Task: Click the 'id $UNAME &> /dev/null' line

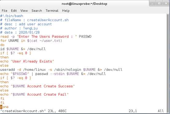Action: 23,49
